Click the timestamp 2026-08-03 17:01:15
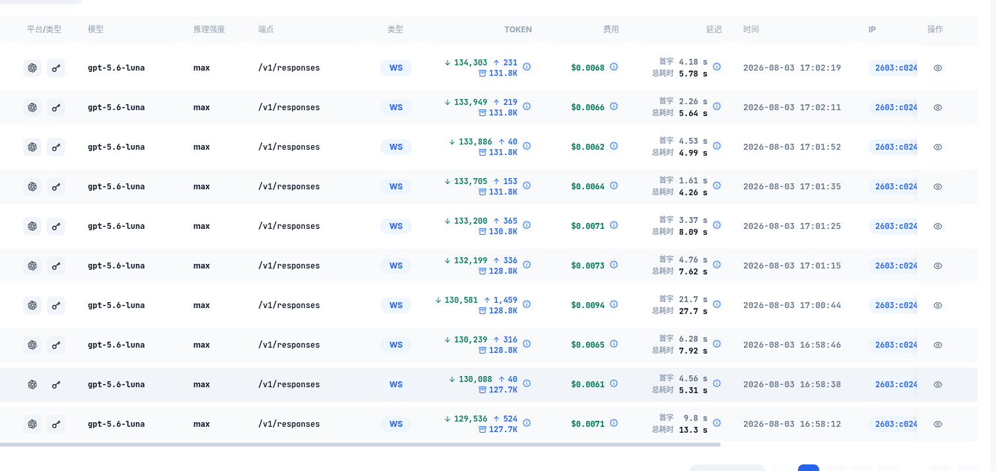Viewport: 996px width, 471px height. coord(792,266)
